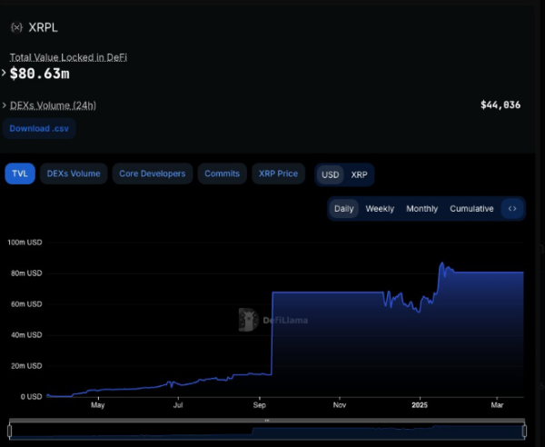Select the Monthly grouping tab

[x=422, y=209]
